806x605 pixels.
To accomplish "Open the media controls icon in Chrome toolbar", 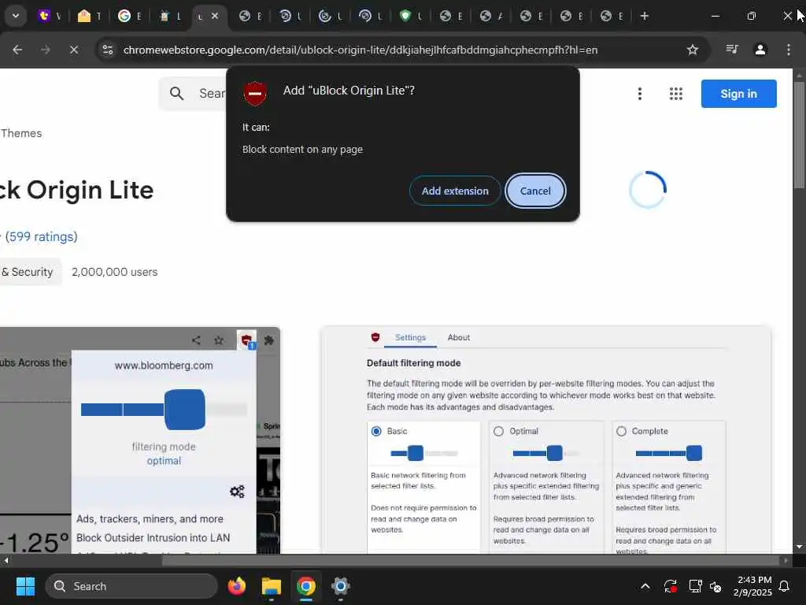I will (732, 50).
